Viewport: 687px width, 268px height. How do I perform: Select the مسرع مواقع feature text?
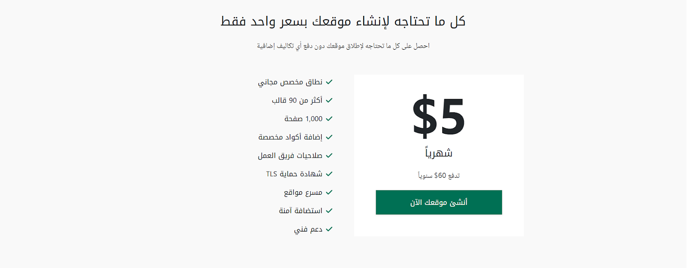click(303, 193)
